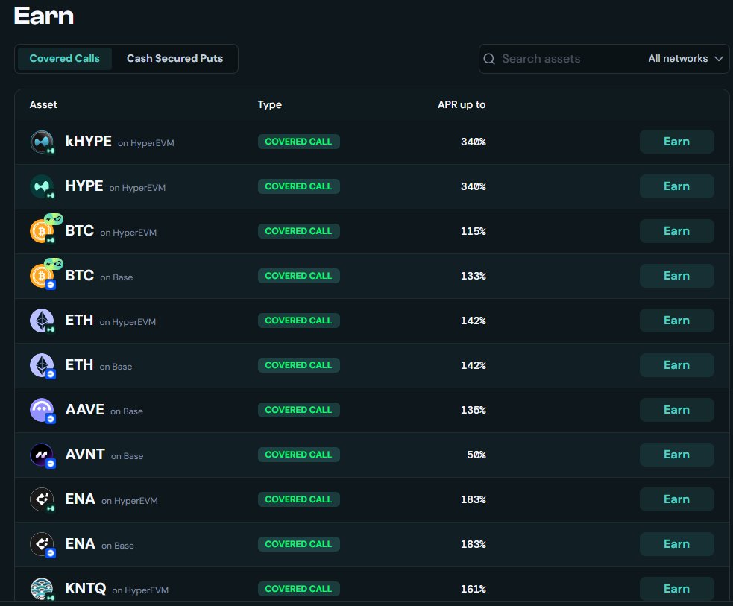
Task: Click the COVERED CALL badge in AAVE row
Action: (299, 410)
